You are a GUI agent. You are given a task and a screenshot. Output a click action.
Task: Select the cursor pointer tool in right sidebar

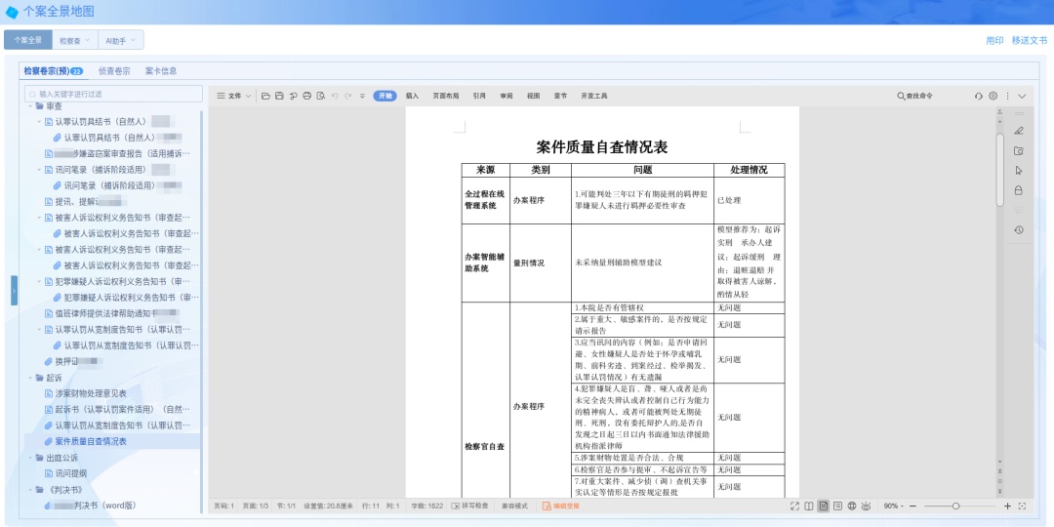click(1018, 170)
